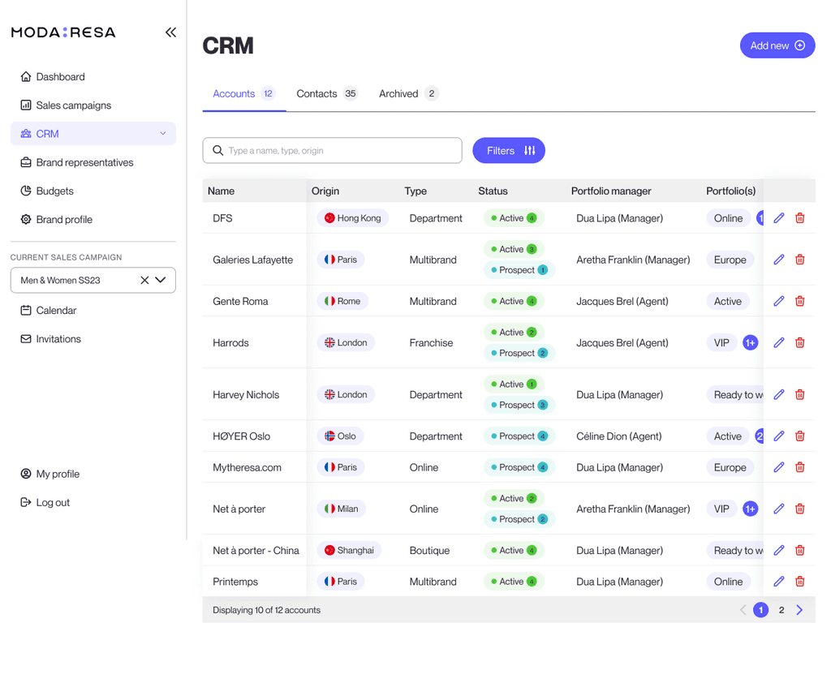Open Brand representatives page
Screen dimensions: 831x696
[77, 162]
